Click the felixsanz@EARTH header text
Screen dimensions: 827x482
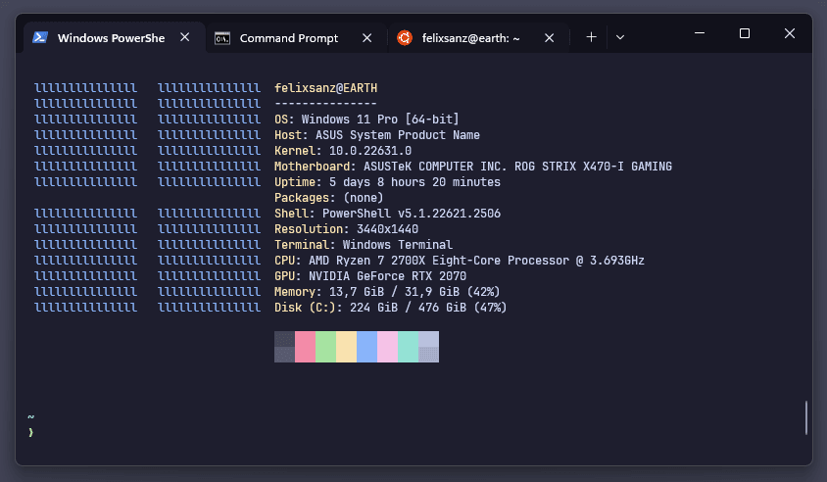325,88
